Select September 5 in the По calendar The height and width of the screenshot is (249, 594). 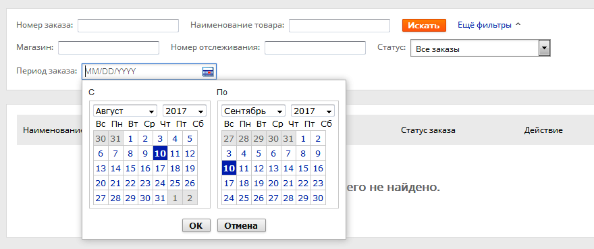click(259, 153)
